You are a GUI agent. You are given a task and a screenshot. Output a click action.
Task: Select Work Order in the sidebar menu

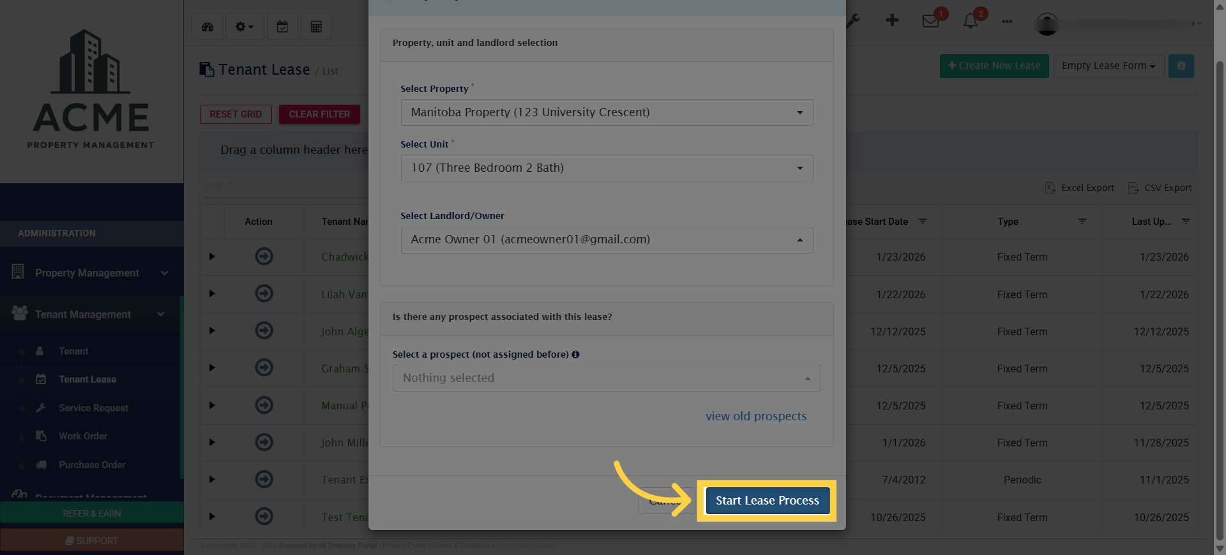click(82, 436)
